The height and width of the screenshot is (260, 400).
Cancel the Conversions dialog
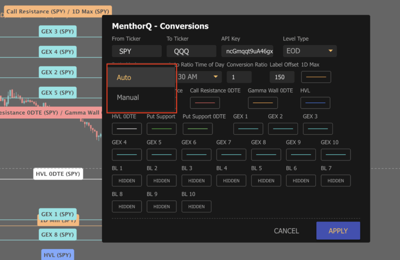(286, 231)
